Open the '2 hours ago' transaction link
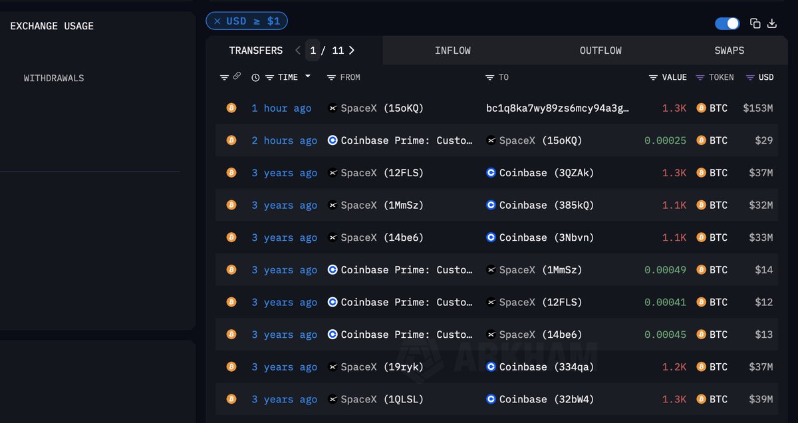This screenshot has height=423, width=798. point(284,140)
